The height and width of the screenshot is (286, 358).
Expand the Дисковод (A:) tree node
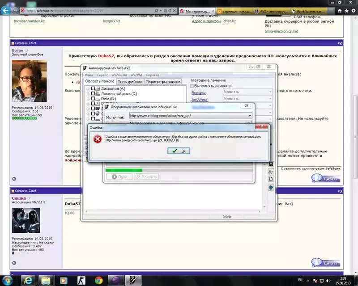tap(88, 89)
